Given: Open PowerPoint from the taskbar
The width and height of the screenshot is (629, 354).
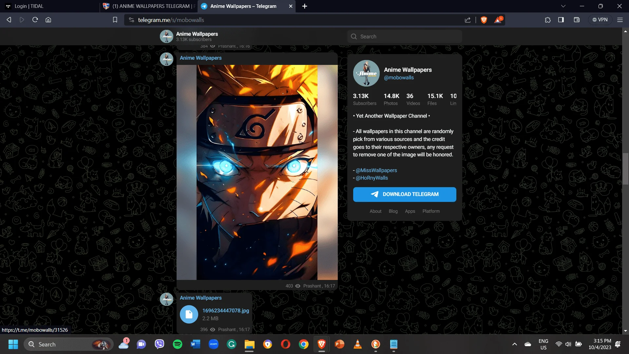Looking at the screenshot, I should click(x=340, y=344).
